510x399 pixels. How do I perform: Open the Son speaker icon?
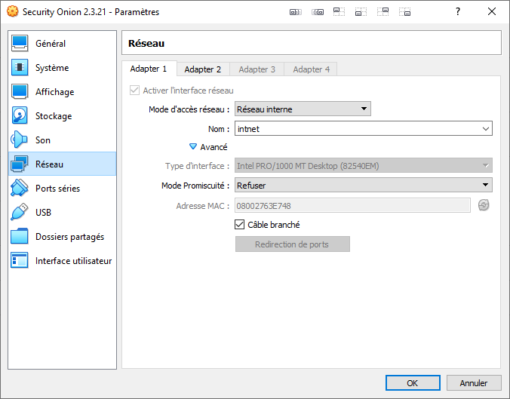(20, 140)
